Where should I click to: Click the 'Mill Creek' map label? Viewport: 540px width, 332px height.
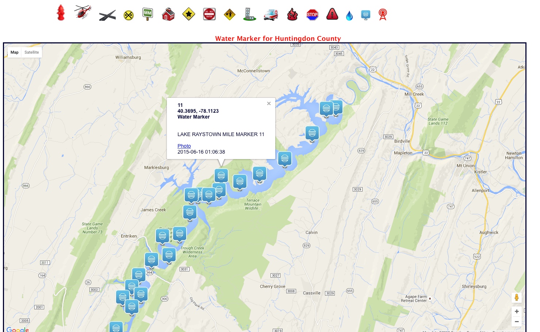pos(414,94)
